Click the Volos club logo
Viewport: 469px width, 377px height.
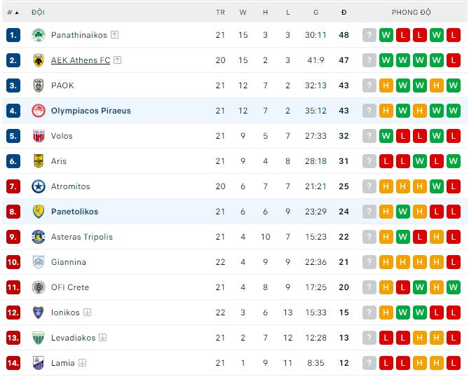tap(39, 136)
